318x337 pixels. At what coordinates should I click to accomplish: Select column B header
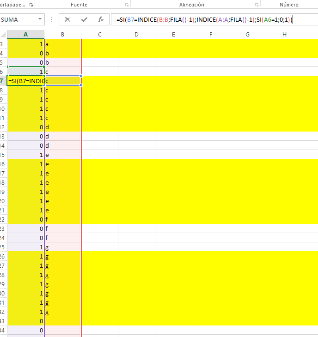click(x=62, y=34)
